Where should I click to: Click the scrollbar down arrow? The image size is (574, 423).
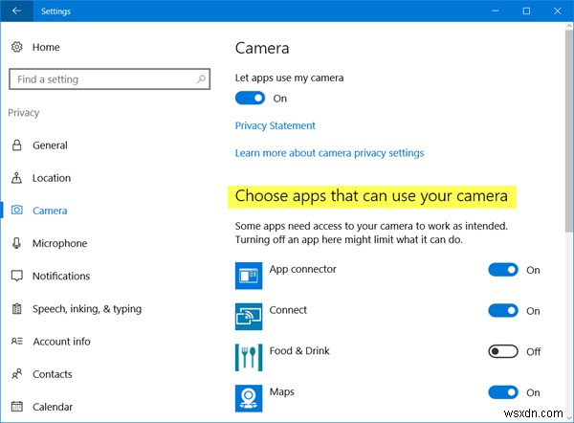568,417
